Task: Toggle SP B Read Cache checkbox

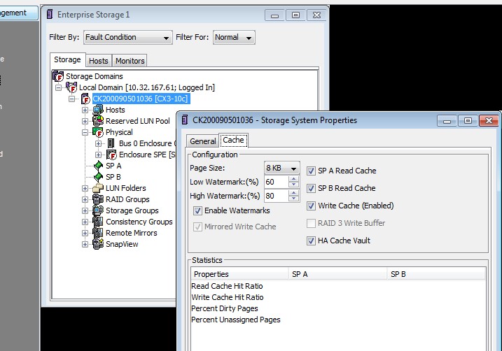Action: [x=311, y=188]
